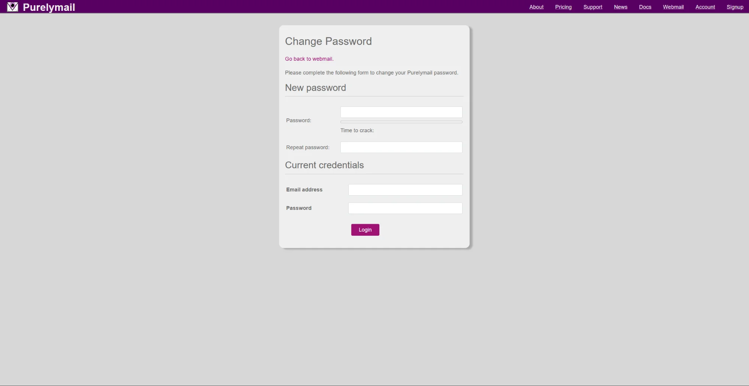This screenshot has height=386, width=749.
Task: Click the current Password field
Action: (x=405, y=208)
